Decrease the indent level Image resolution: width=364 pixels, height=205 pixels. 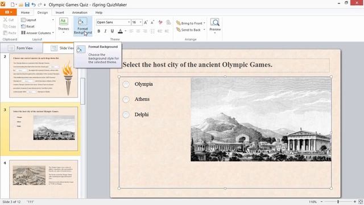[x=160, y=31]
